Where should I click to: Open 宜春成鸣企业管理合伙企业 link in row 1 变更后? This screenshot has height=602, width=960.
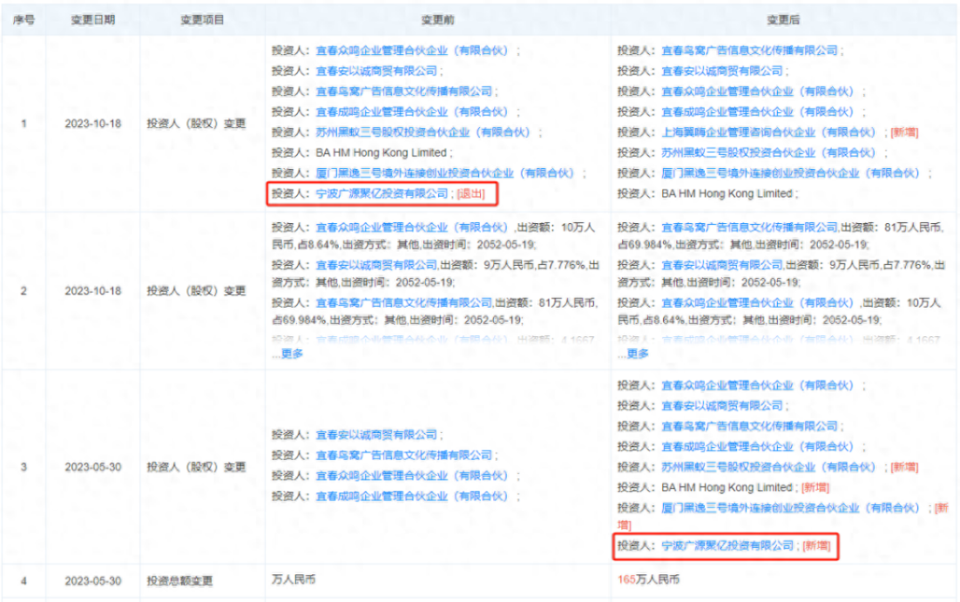click(757, 111)
